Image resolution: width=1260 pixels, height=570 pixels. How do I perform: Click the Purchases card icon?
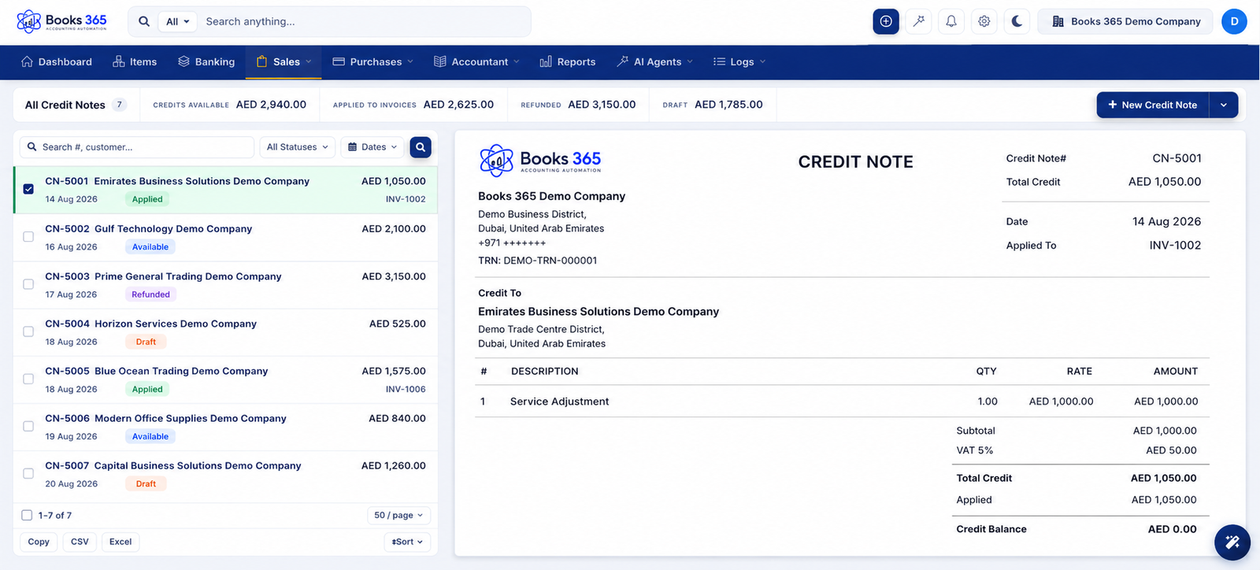339,61
